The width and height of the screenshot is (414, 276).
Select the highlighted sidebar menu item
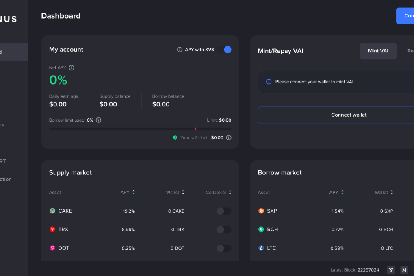(x=14, y=52)
